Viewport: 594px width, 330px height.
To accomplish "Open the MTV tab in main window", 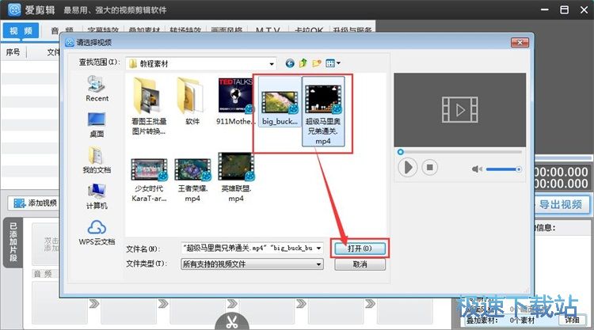I will coord(268,30).
